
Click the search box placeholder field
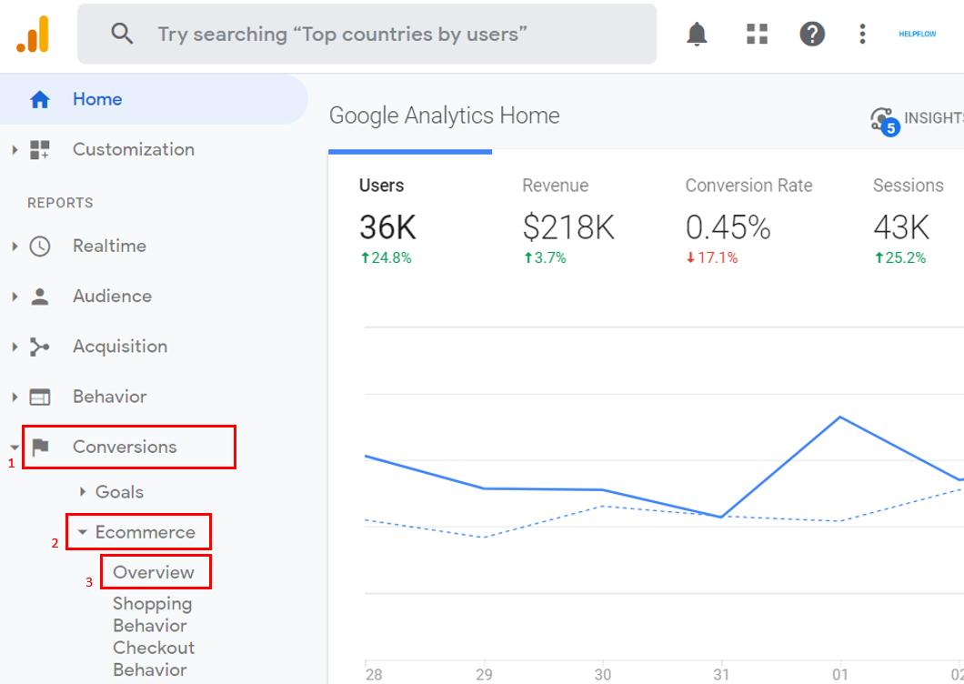click(367, 34)
